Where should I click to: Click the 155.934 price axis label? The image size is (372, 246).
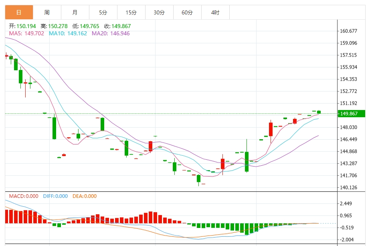348,67
